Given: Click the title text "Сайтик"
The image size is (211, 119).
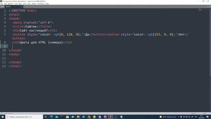Looking at the screenshot, I should coord(31,26).
